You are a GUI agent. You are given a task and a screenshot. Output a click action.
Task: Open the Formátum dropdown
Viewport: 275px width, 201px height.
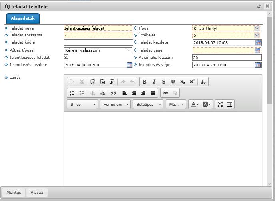point(115,104)
